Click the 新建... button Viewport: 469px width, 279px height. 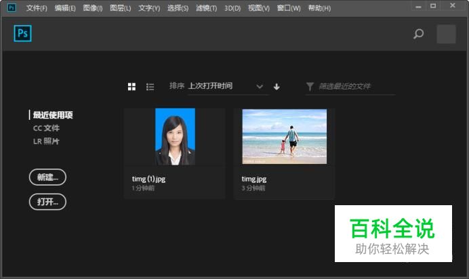tap(47, 177)
